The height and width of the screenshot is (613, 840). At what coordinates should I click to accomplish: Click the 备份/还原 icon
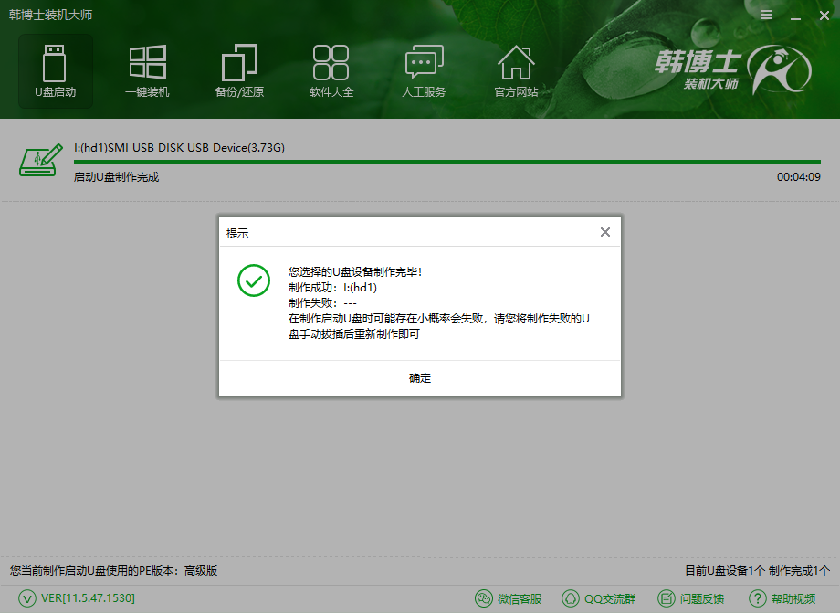[x=239, y=70]
